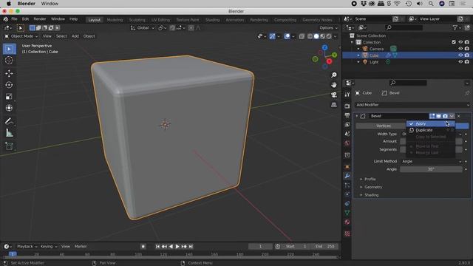
Task: Click the End 250 frame field
Action: [325, 246]
